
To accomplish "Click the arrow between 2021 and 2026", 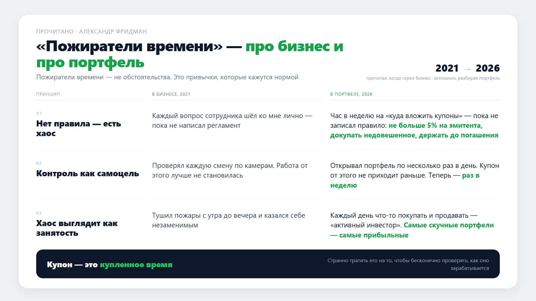I will [x=467, y=69].
